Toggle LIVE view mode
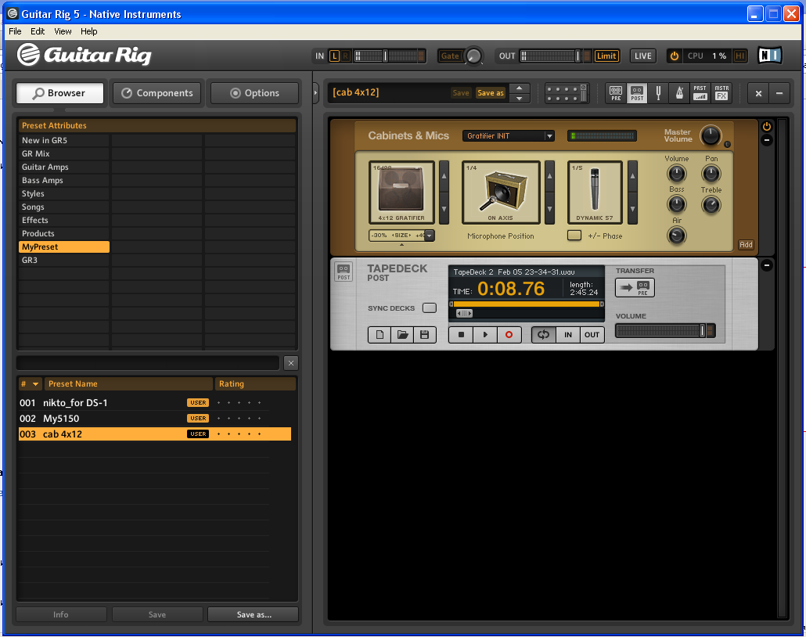This screenshot has width=806, height=637. tap(643, 56)
